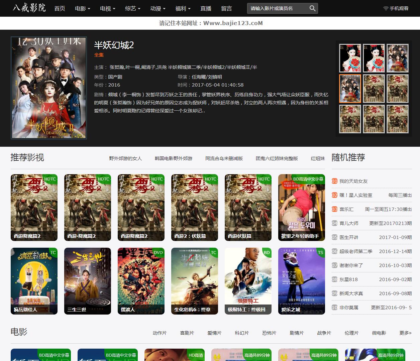
Task: Select the 恐怖片 movie category
Action: coord(269,333)
